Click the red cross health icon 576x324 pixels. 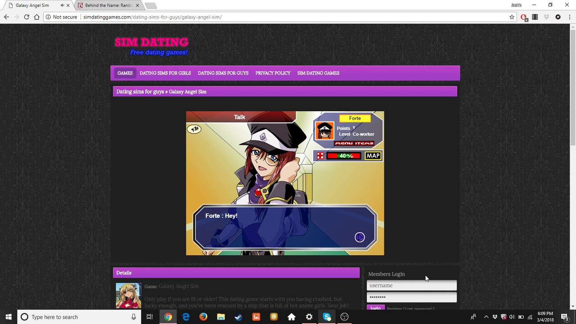320,156
